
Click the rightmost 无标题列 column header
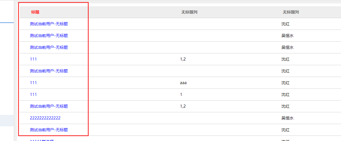coord(291,12)
